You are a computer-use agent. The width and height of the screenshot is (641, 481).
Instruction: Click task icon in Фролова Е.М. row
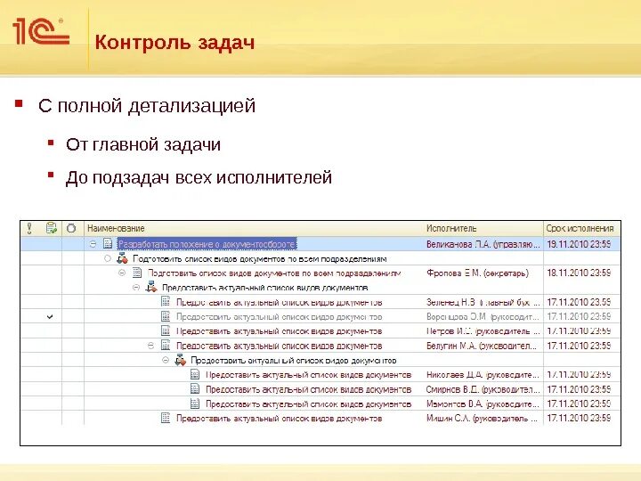(137, 273)
